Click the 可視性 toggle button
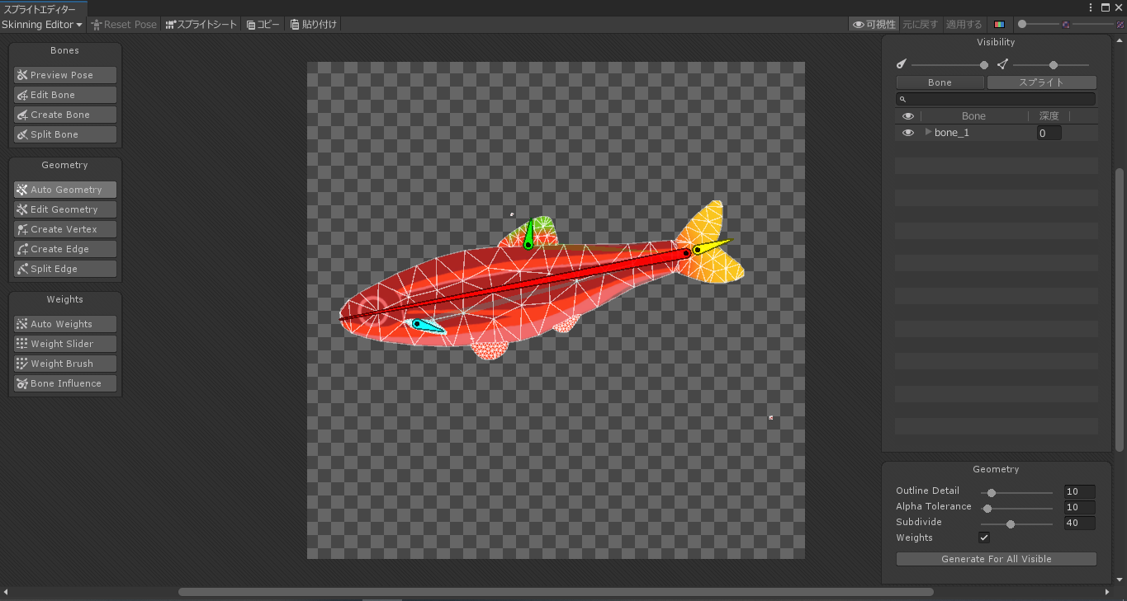Viewport: 1127px width, 601px height. 874,24
